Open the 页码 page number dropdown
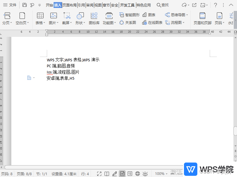 point(220,19)
